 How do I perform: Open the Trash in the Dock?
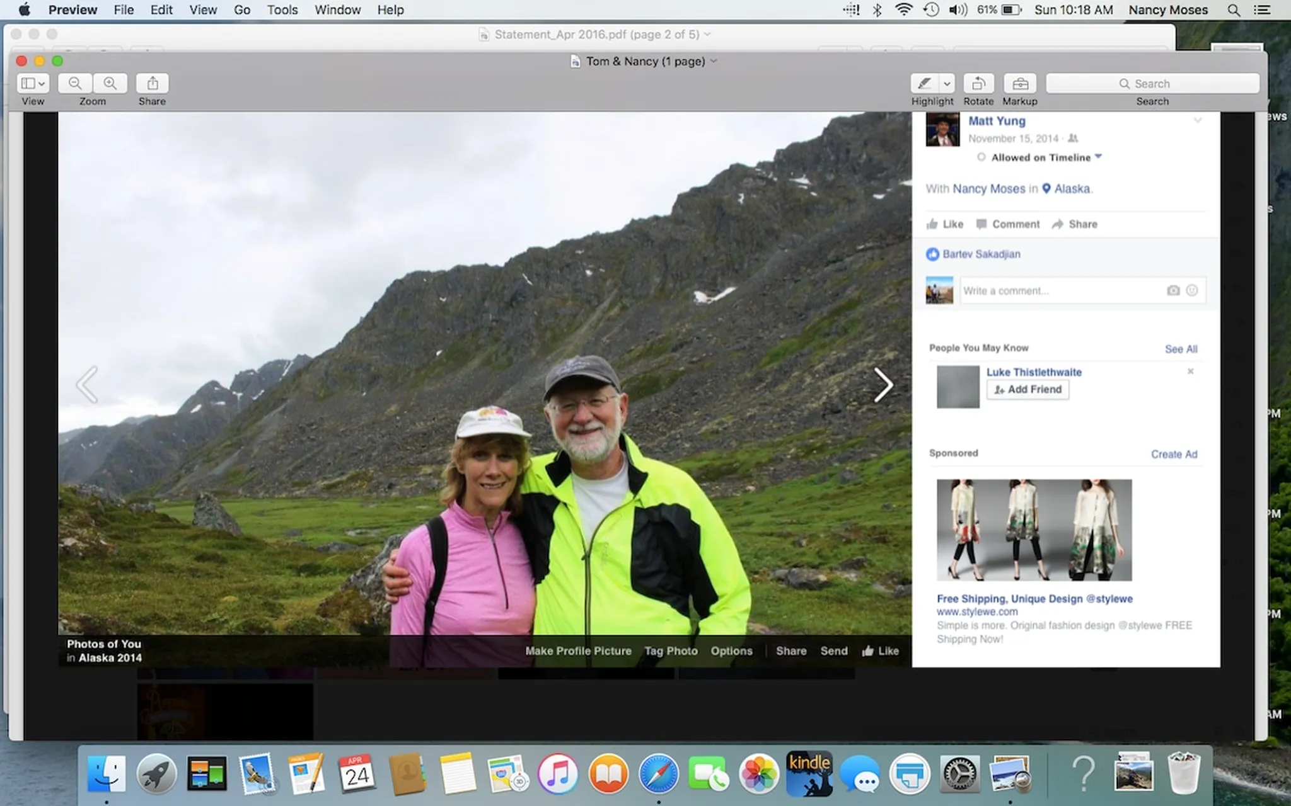[x=1183, y=773]
